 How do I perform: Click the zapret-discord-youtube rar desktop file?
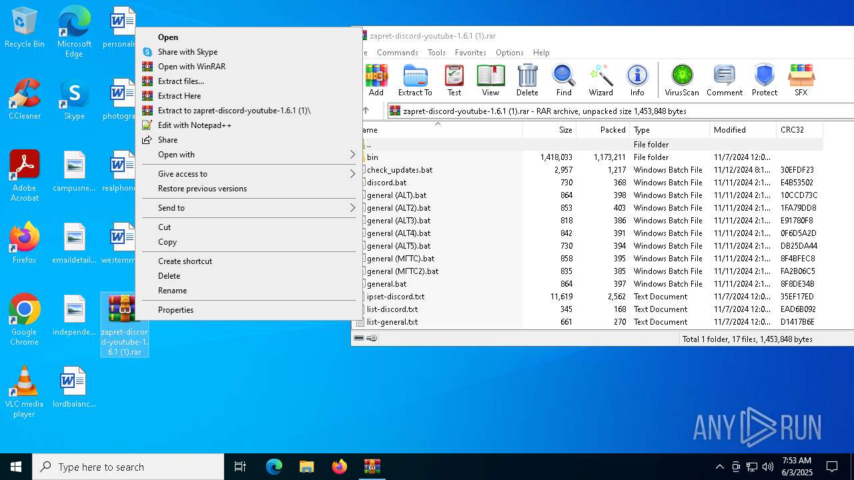point(125,325)
